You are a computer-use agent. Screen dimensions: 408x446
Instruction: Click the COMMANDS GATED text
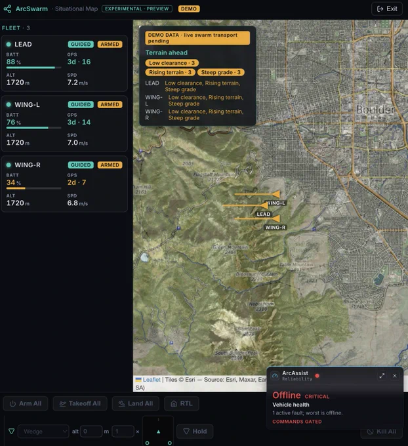[x=297, y=422]
